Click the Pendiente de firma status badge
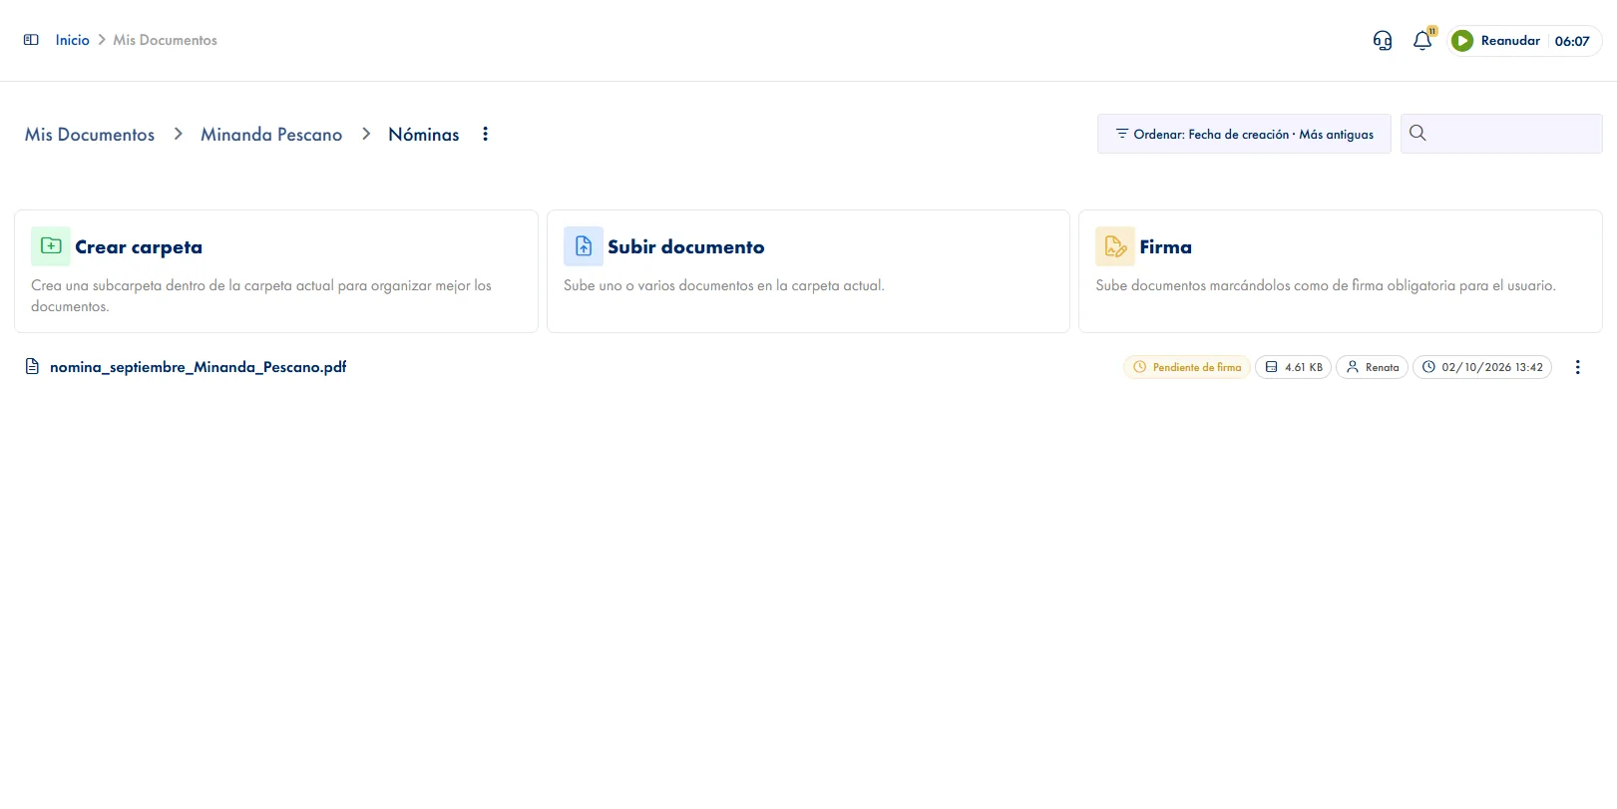This screenshot has height=809, width=1617. tap(1187, 367)
